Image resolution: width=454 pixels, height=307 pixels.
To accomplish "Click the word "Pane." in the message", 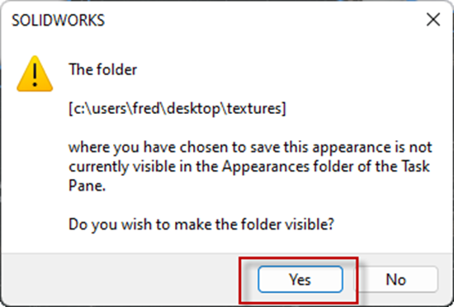I will click(87, 186).
